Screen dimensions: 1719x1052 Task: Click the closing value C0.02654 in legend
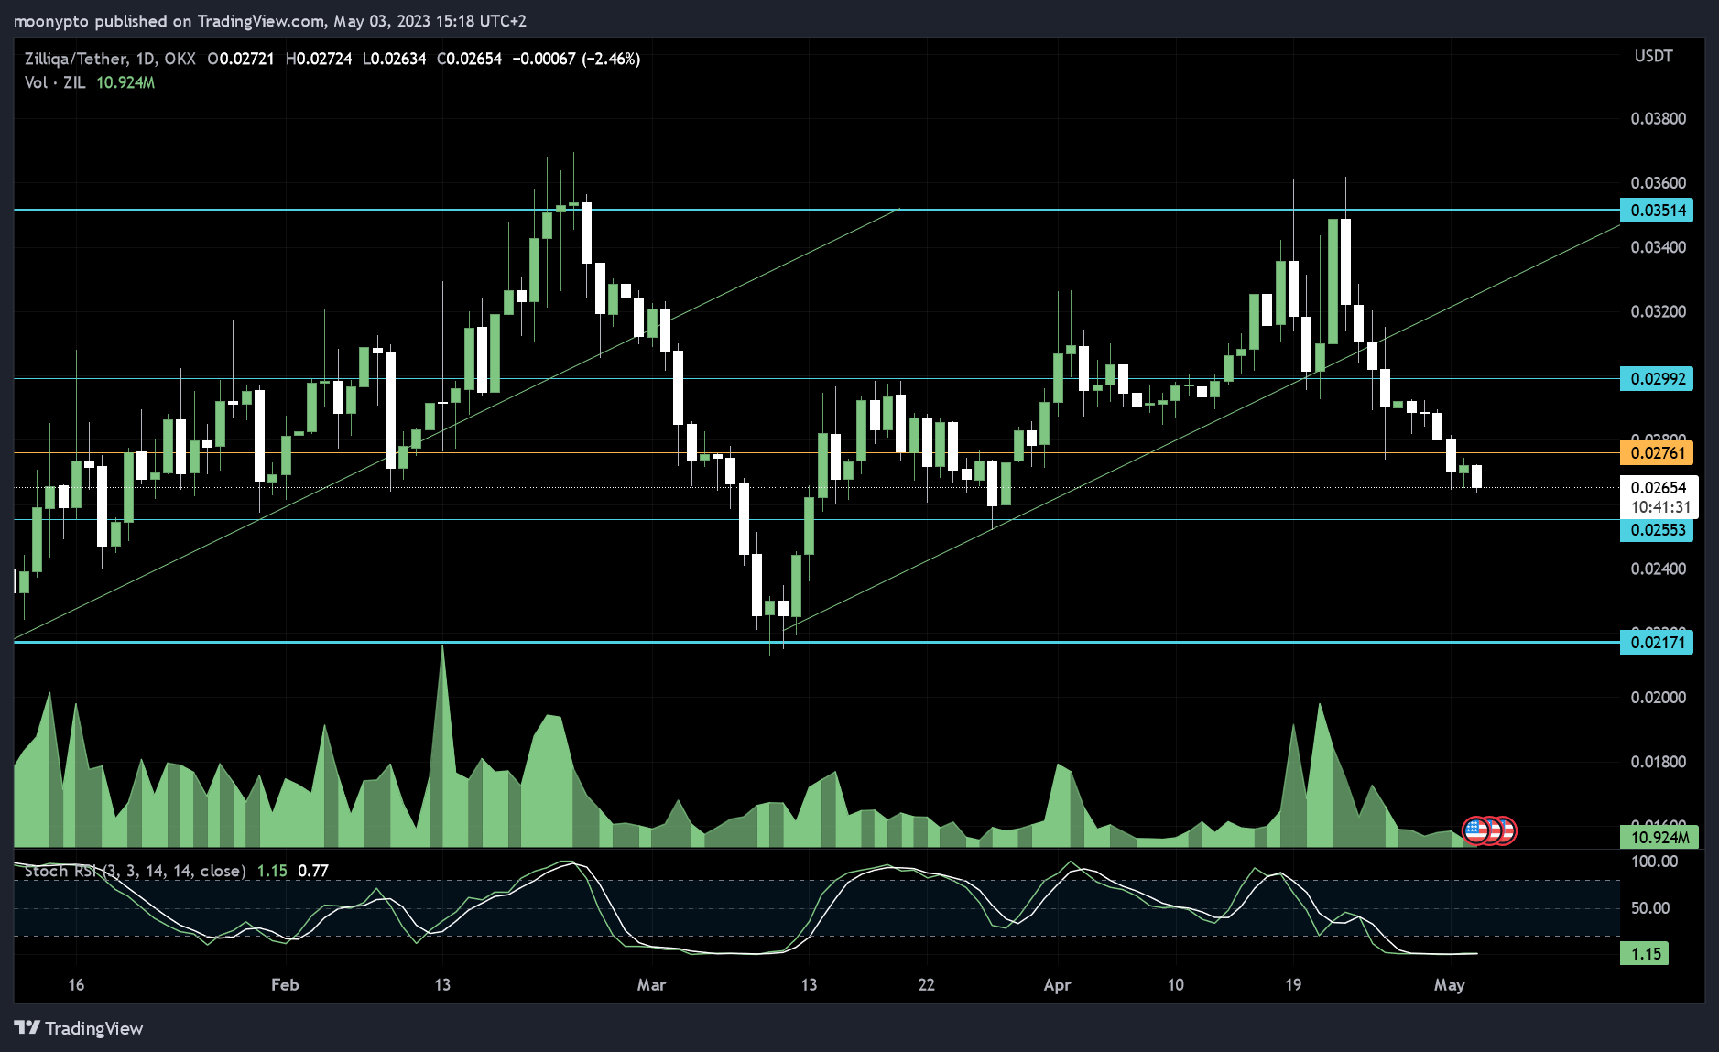469,59
